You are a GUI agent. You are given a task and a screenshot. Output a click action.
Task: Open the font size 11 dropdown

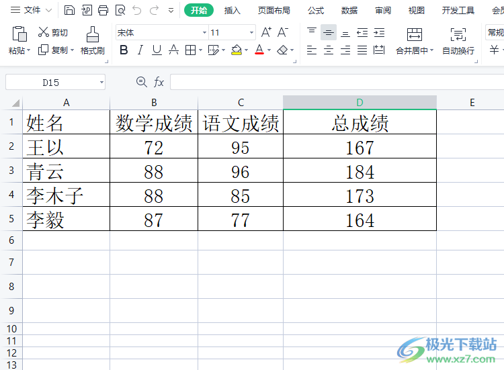[x=251, y=32]
